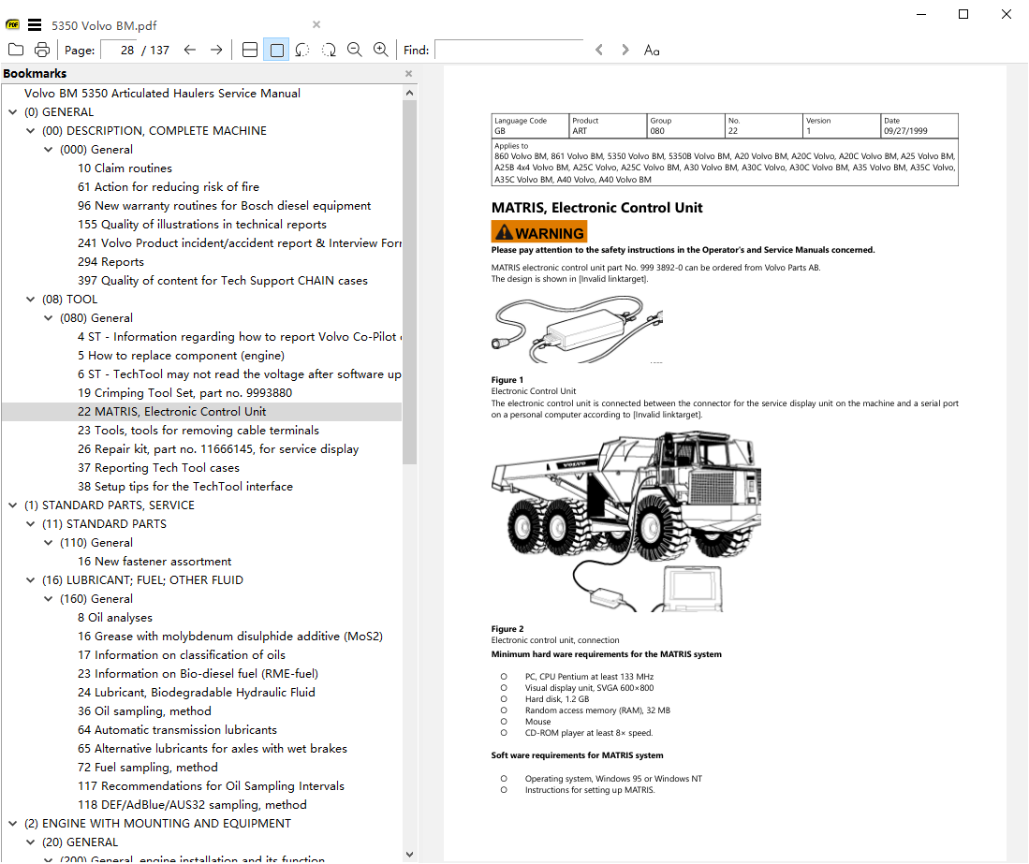This screenshot has height=864, width=1029.
Task: Open 16 Grease with molybdenum disulphide additive
Action: pos(230,637)
